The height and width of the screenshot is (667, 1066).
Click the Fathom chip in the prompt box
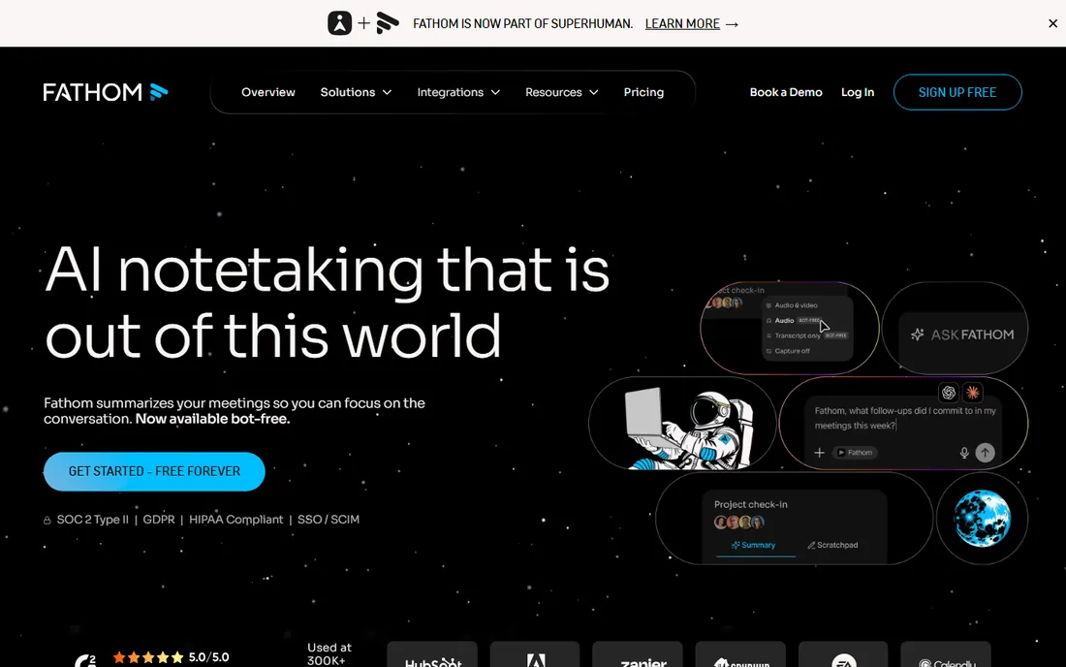[855, 453]
